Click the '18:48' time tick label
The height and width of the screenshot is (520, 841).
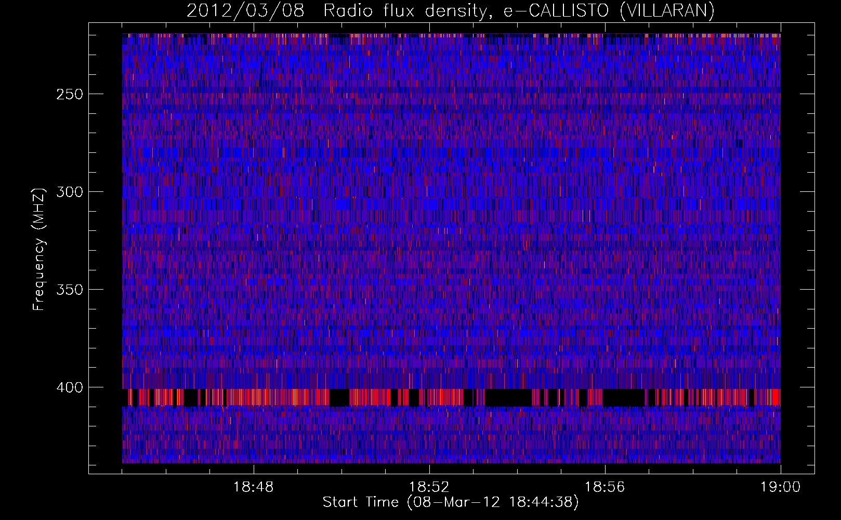[254, 487]
